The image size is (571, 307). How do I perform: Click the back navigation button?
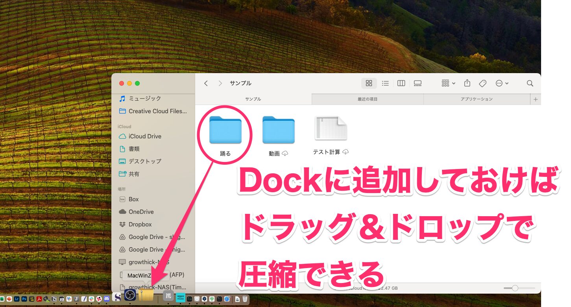point(206,83)
